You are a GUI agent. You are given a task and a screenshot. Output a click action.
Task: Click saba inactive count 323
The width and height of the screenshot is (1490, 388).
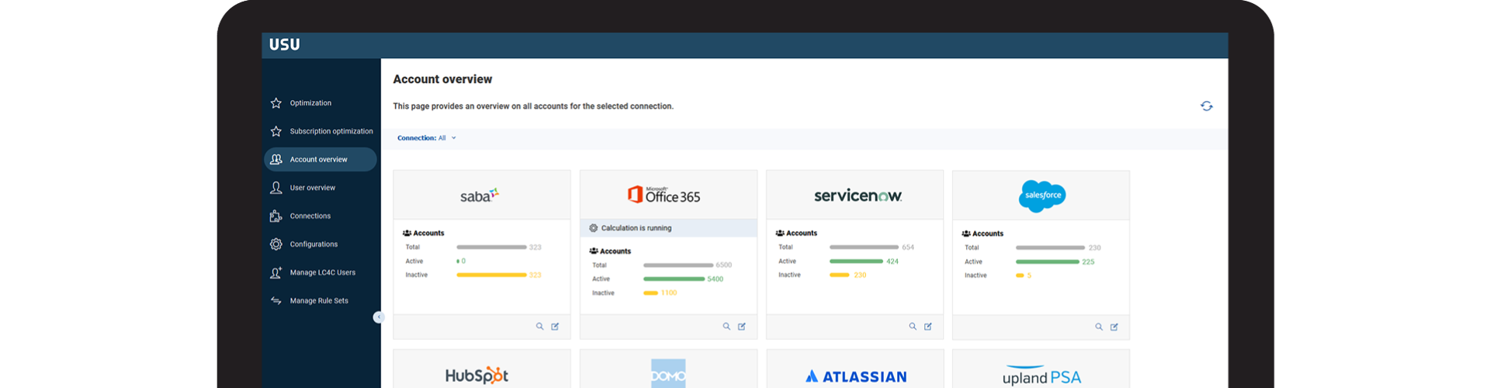pyautogui.click(x=535, y=275)
